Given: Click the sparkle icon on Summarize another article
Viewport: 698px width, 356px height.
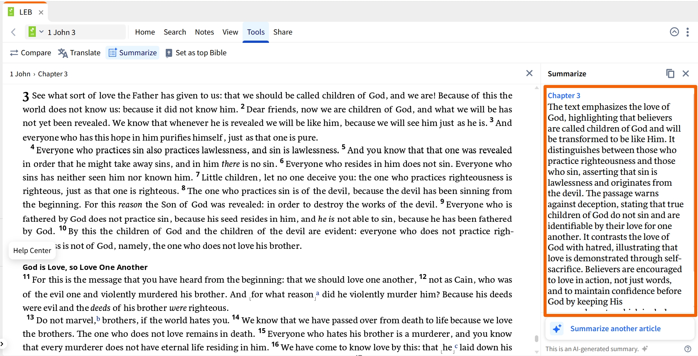Looking at the screenshot, I should 557,329.
